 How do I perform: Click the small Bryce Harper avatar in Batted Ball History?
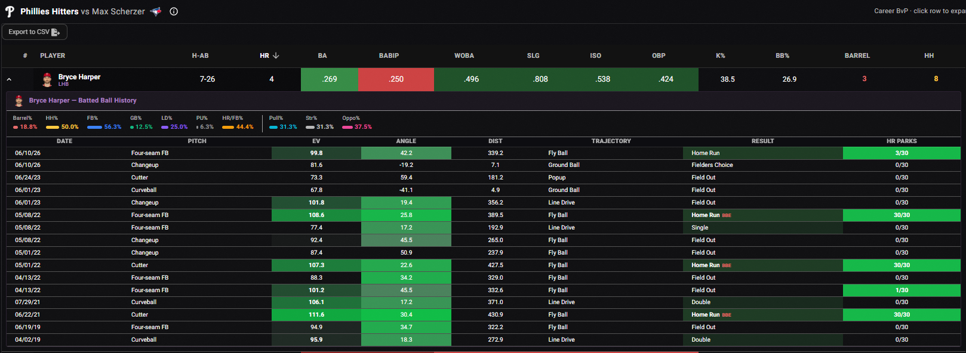19,101
